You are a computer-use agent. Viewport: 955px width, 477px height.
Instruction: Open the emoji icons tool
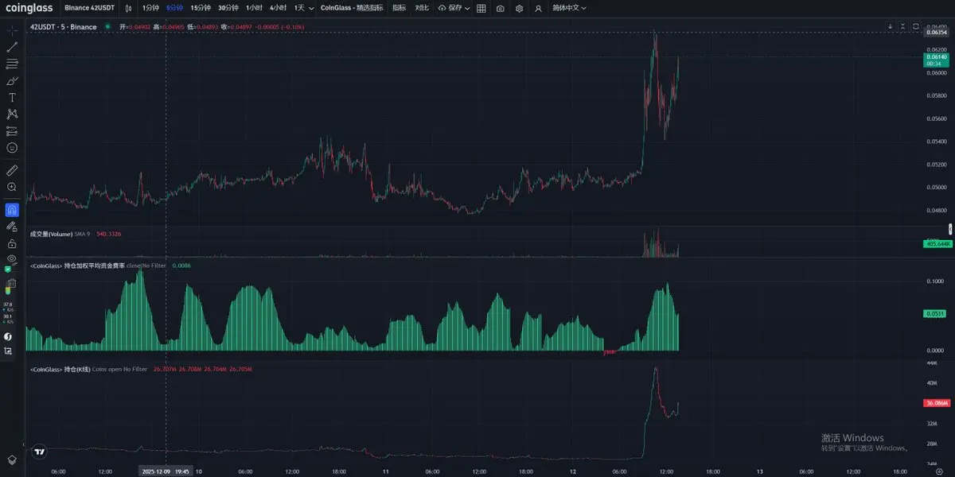[12, 147]
